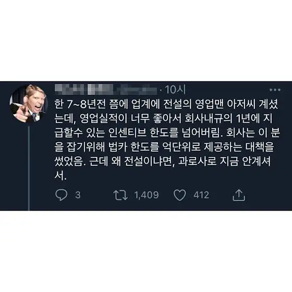
Task: View the author's profile avatar
Action: click(x=29, y=103)
